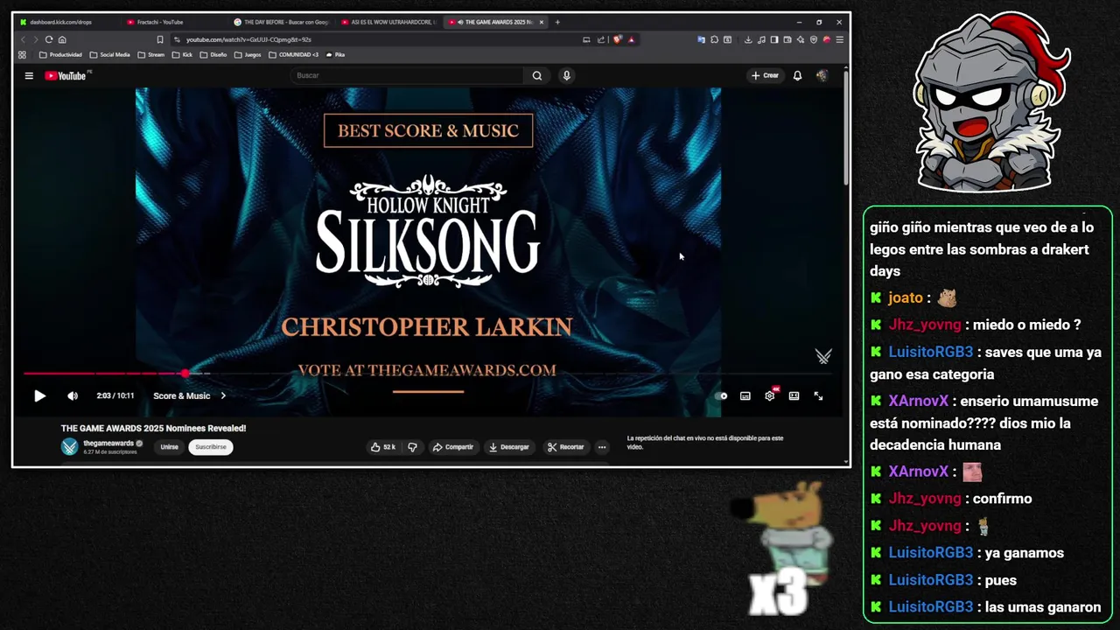Like the video with 52 k likes

click(x=383, y=447)
